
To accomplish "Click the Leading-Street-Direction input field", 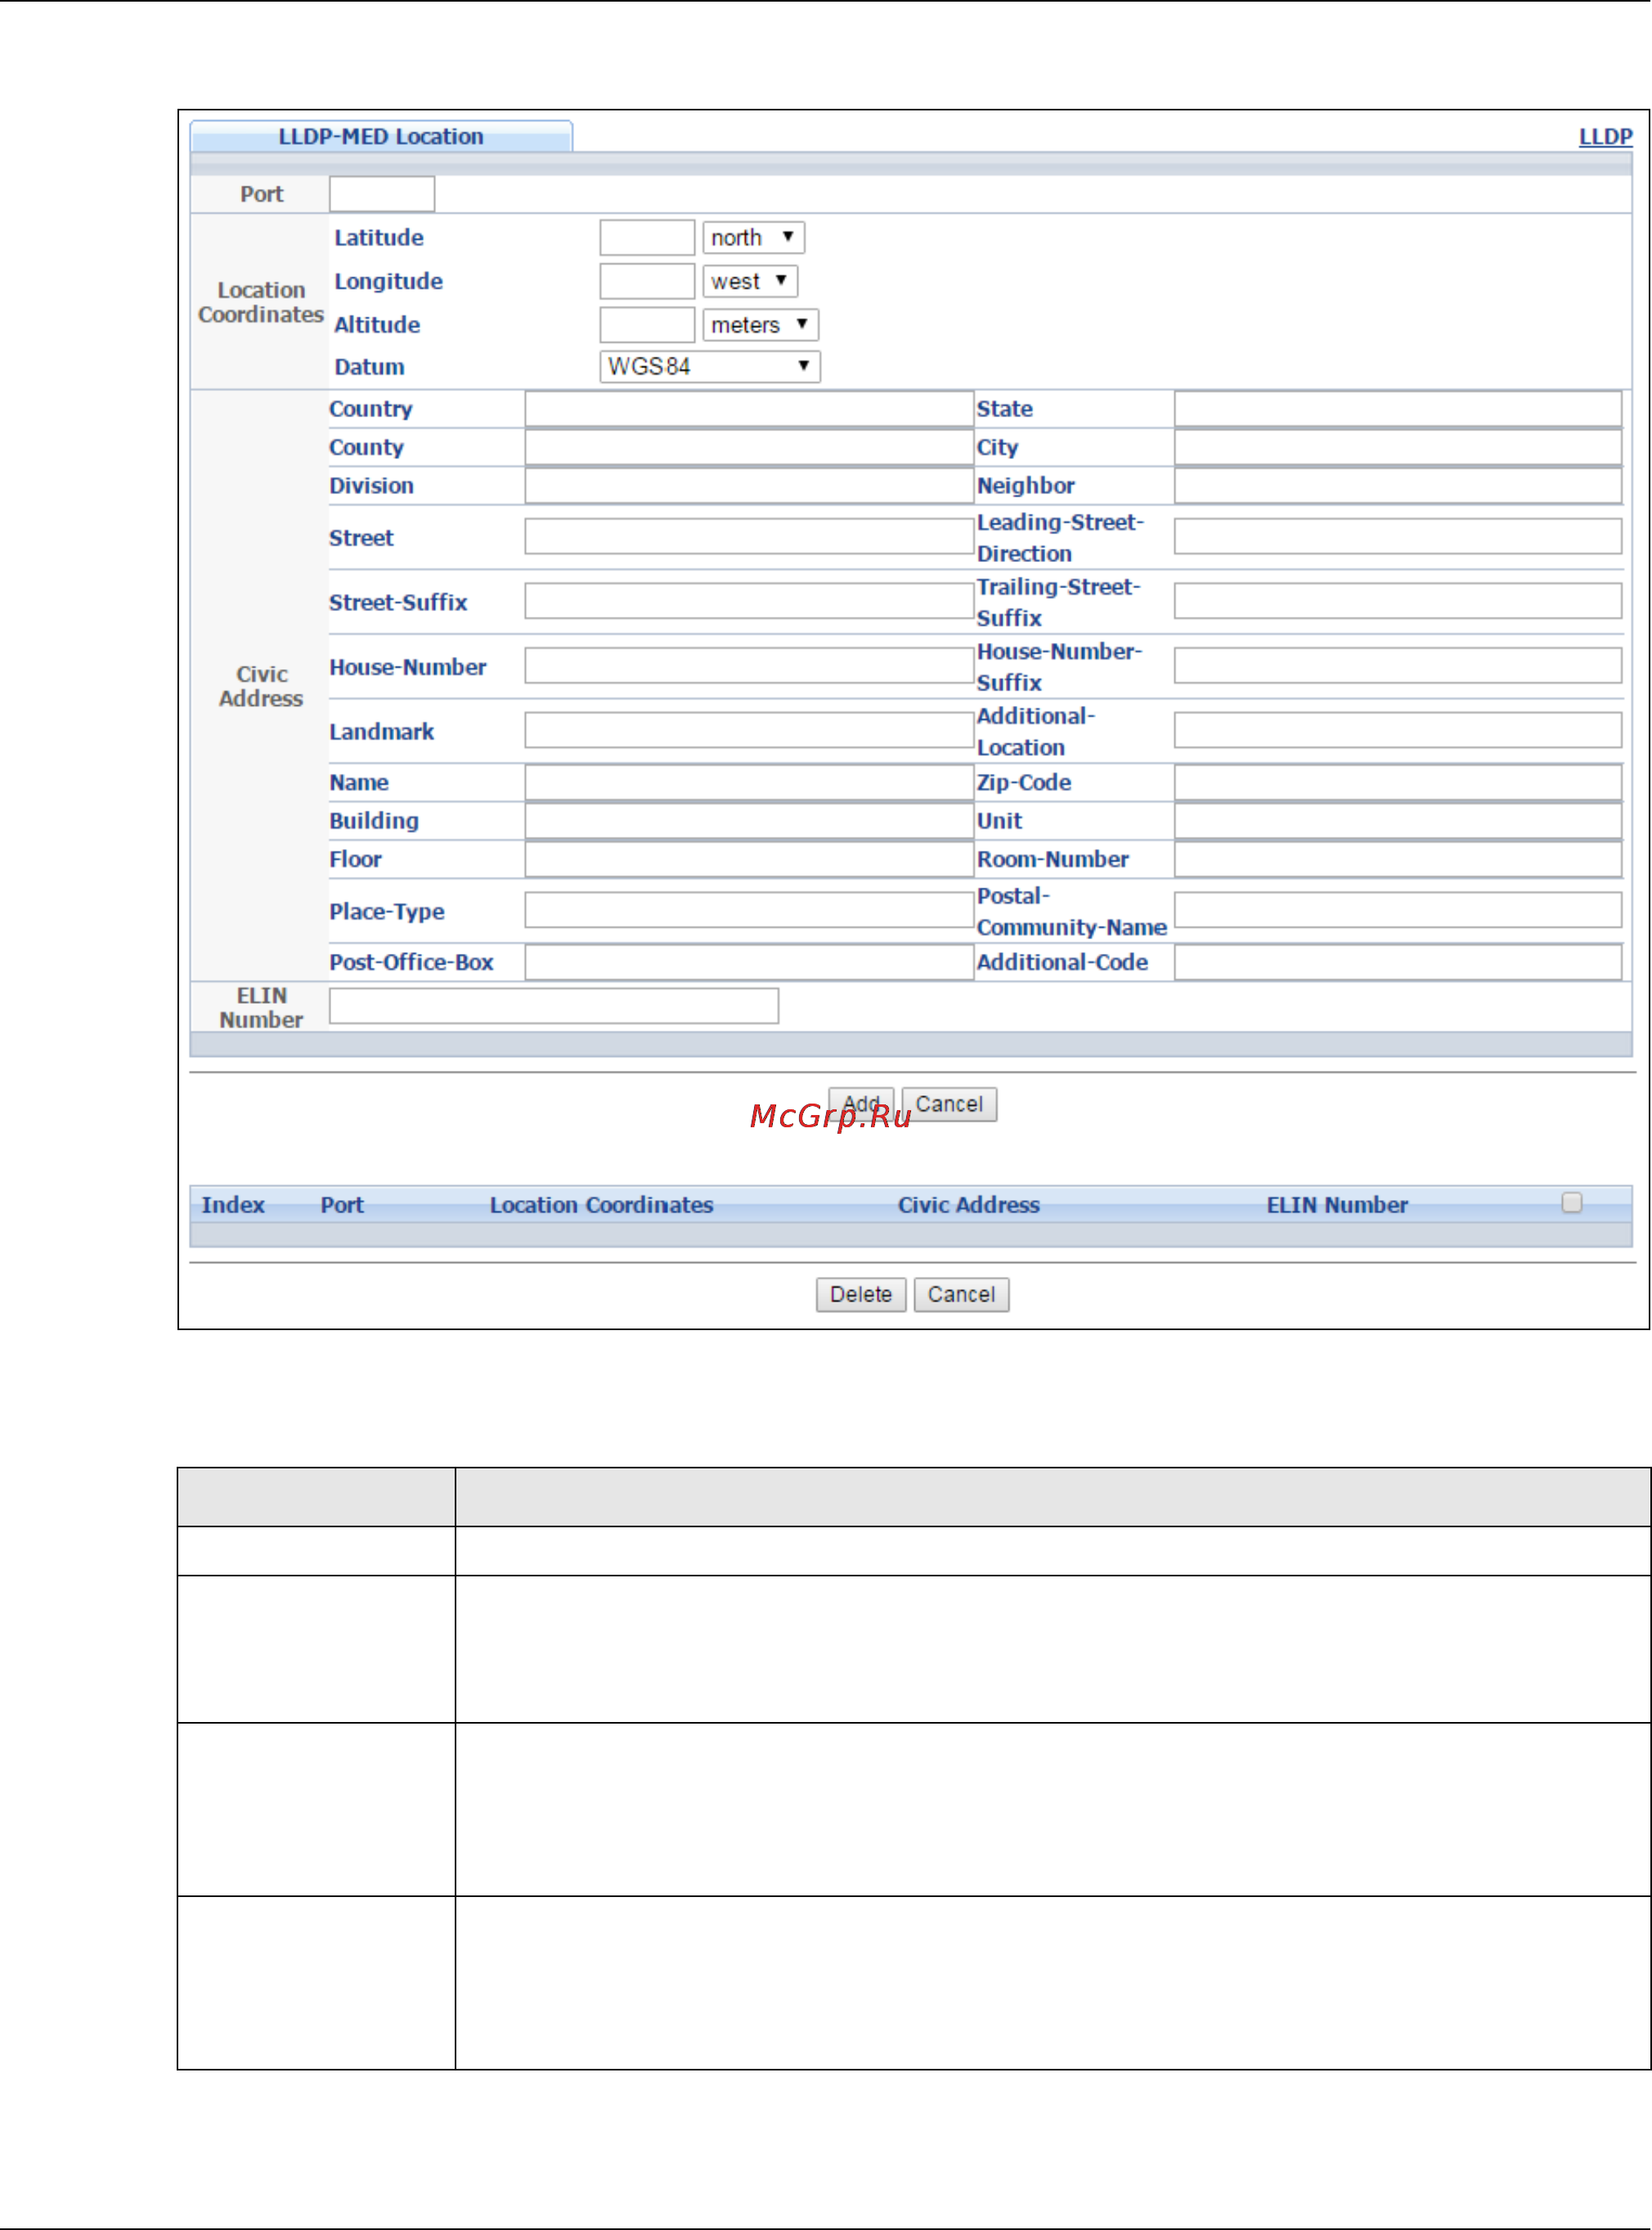I will tap(1398, 537).
